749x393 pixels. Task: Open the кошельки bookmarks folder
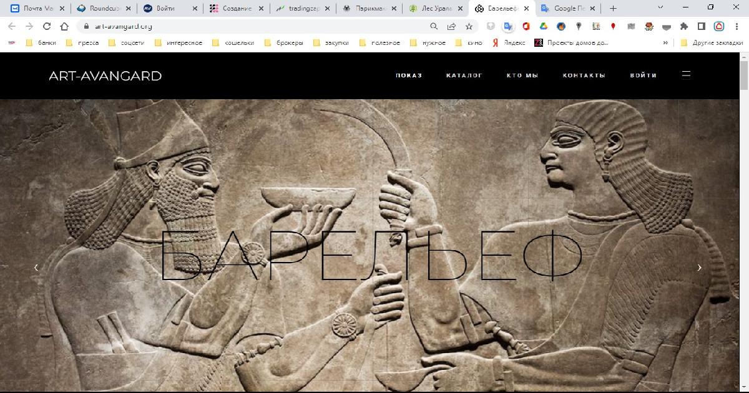(x=233, y=43)
